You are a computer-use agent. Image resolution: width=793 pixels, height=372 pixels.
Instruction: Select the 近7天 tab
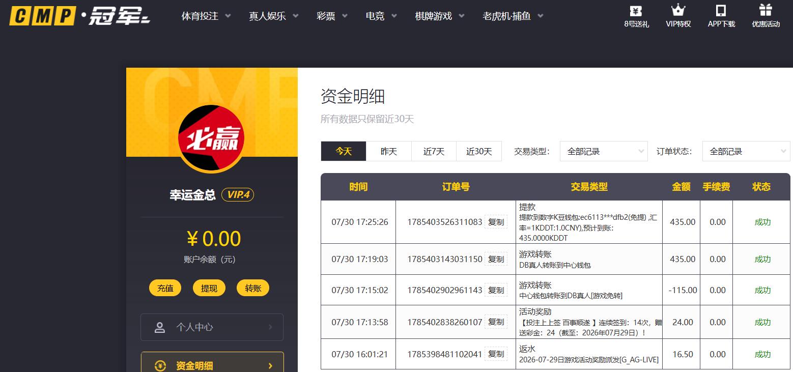[434, 151]
